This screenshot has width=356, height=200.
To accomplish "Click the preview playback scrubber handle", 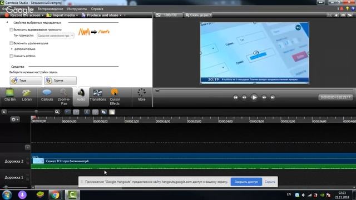I will pyautogui.click(x=157, y=90).
